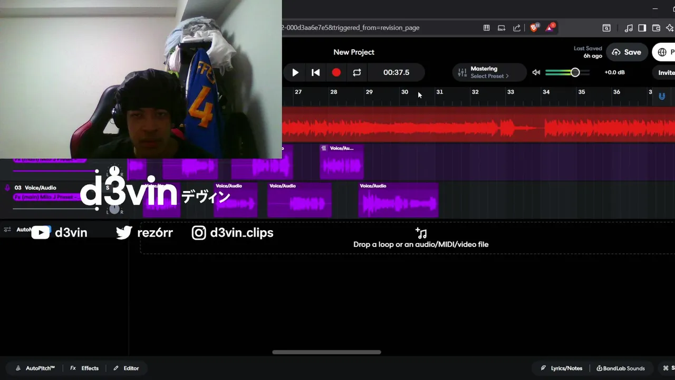
Task: Toggle the magnet snap-to-grid icon
Action: [662, 96]
